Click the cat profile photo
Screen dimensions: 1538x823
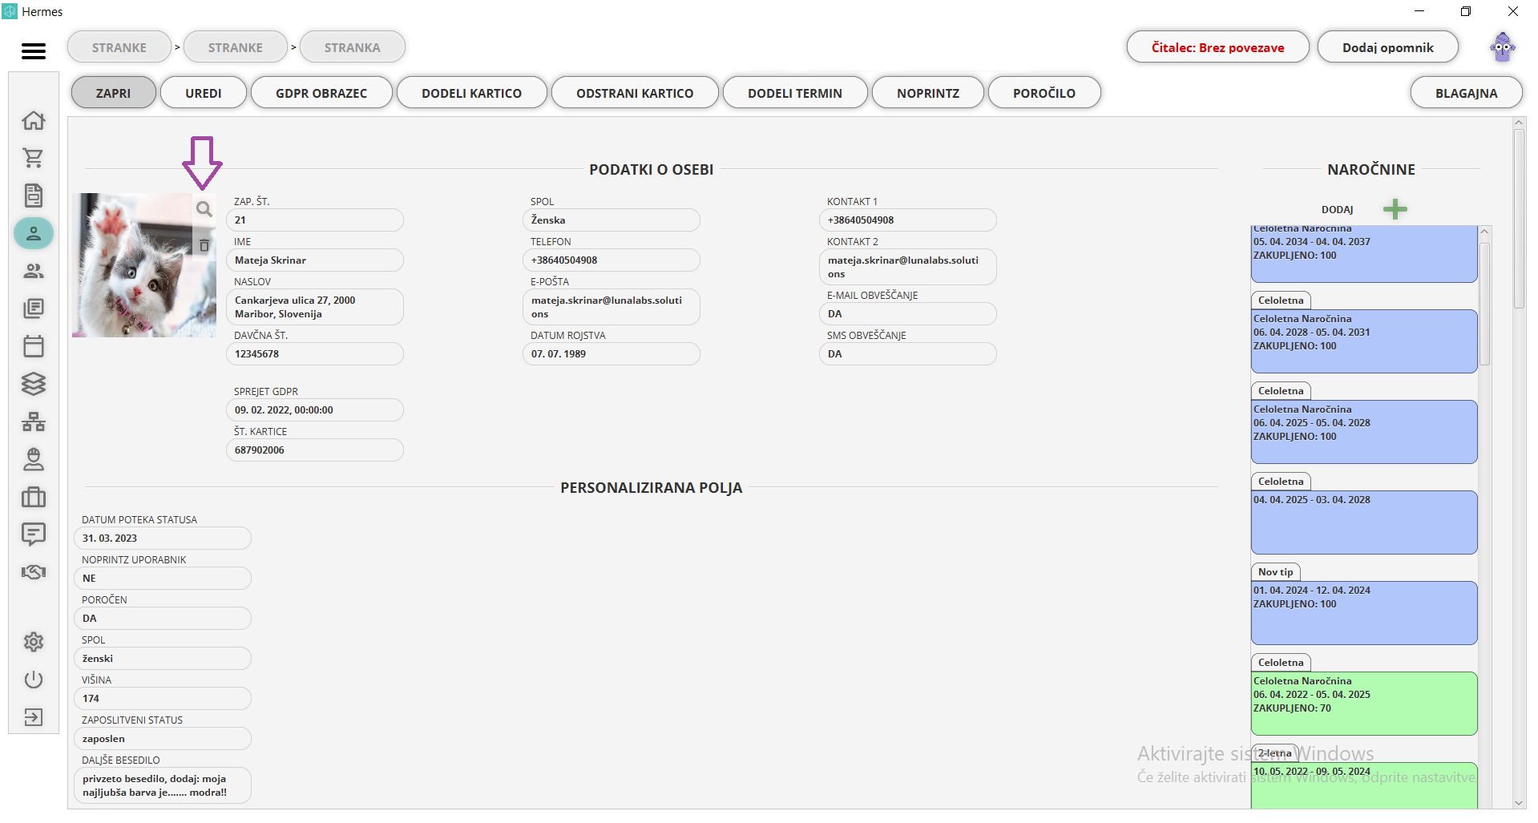click(144, 265)
